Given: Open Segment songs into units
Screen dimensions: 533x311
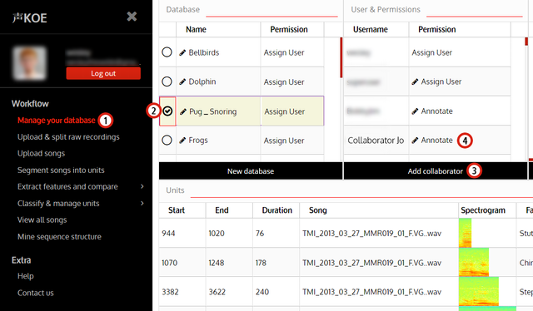Looking at the screenshot, I should (x=61, y=170).
